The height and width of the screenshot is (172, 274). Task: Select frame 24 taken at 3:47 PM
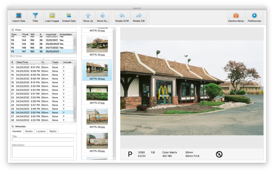[x=42, y=105]
